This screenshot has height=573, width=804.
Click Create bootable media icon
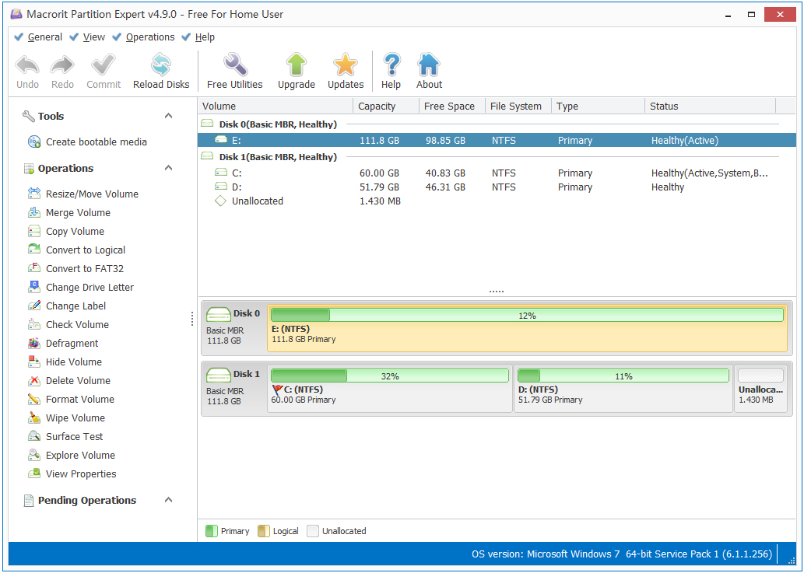point(33,142)
